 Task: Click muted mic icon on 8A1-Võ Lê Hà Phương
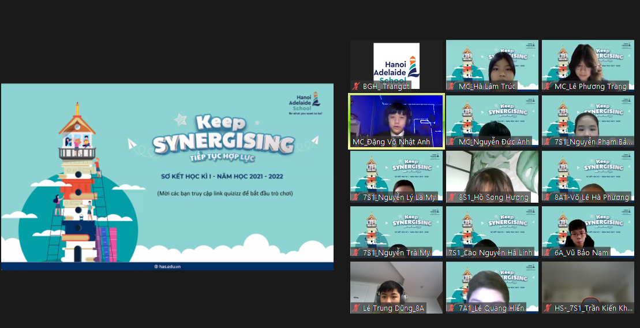(x=548, y=197)
